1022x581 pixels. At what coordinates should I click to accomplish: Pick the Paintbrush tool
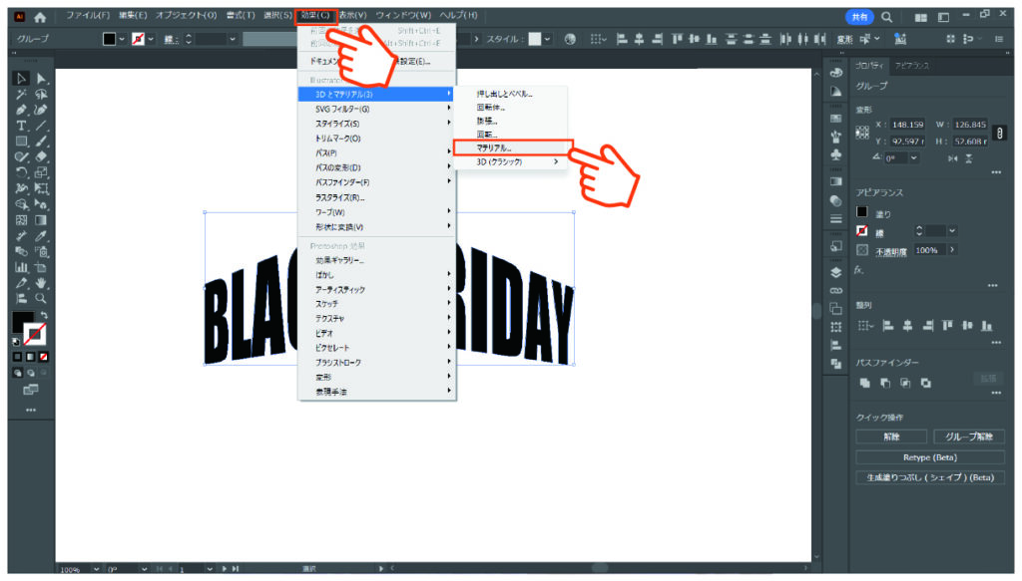(x=41, y=142)
